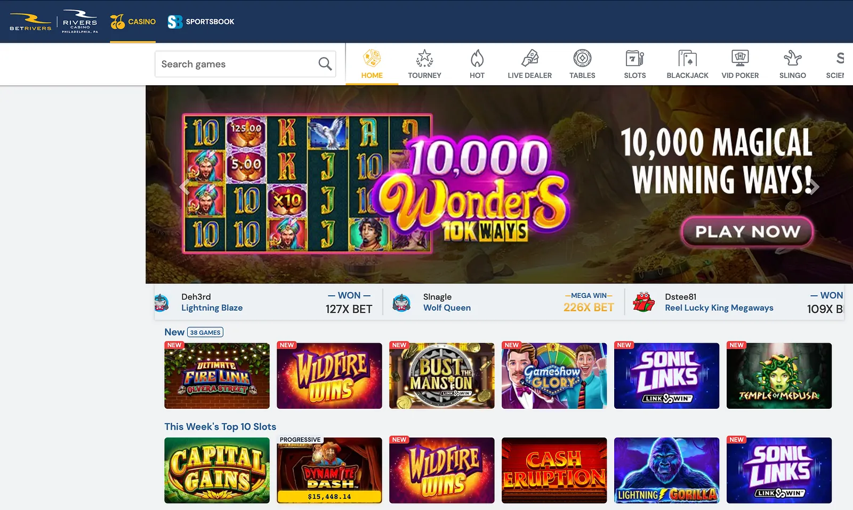Open the Slots category icon

tap(634, 58)
